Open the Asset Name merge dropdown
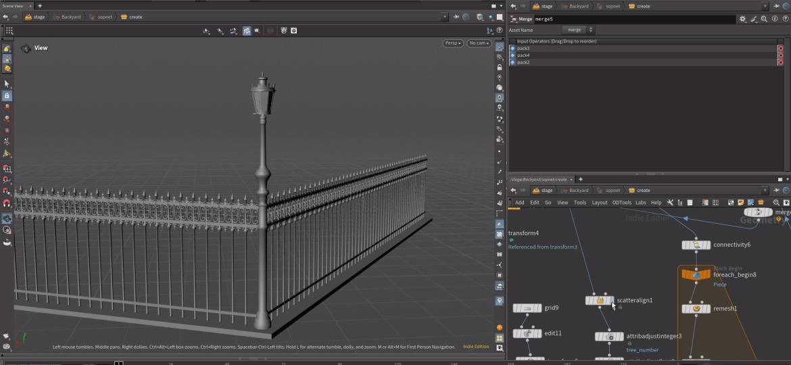The image size is (791, 365). coord(578,30)
